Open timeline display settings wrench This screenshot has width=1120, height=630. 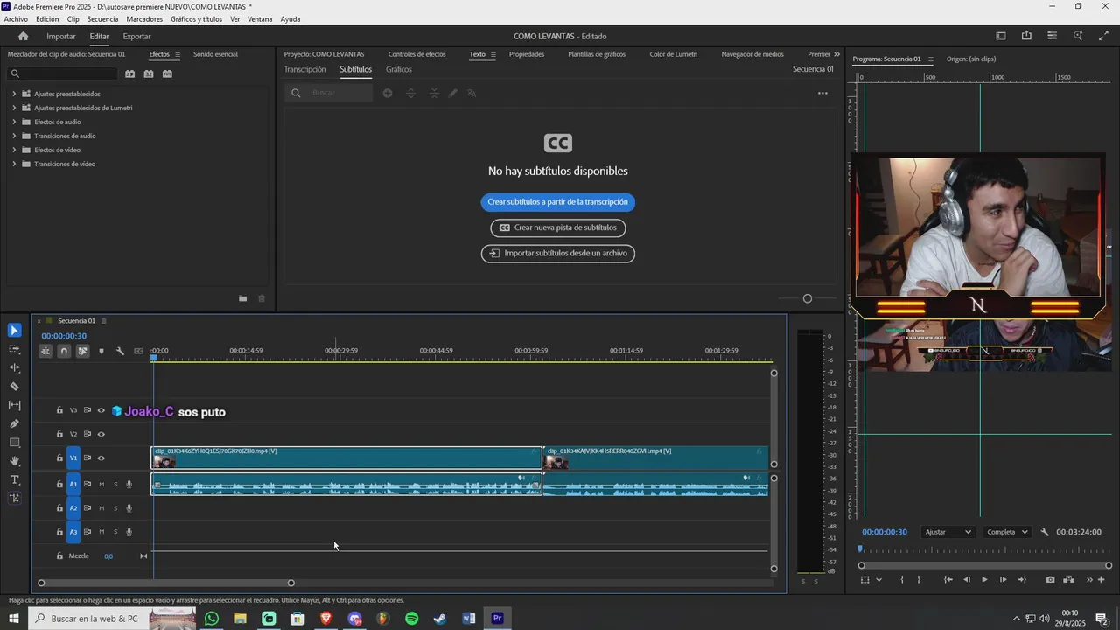pos(120,351)
